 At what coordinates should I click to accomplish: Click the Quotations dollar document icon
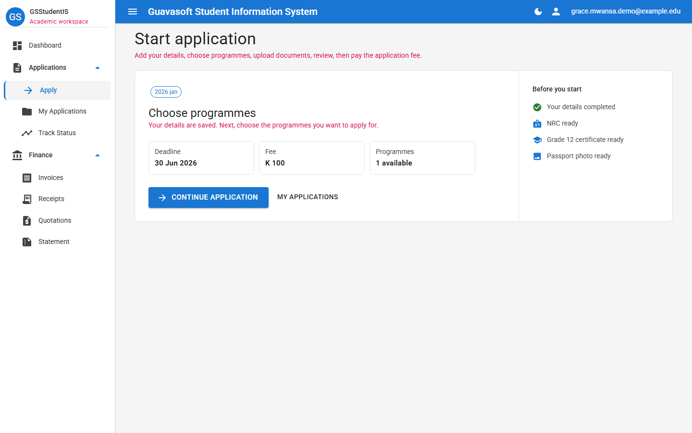(x=27, y=221)
